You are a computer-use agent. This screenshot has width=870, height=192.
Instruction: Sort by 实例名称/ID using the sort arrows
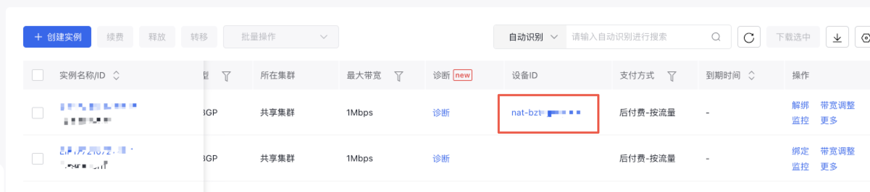point(116,75)
